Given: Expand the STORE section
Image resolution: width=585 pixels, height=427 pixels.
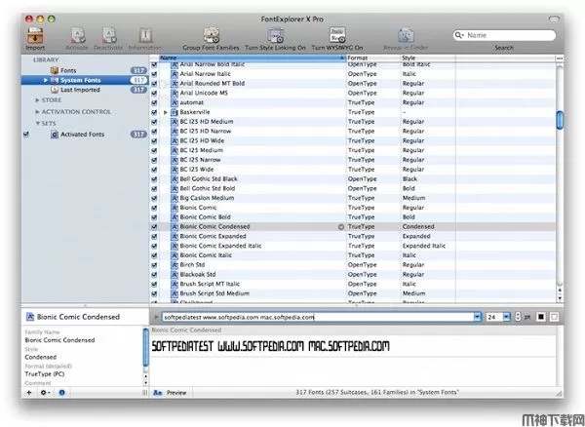Looking at the screenshot, I should pyautogui.click(x=37, y=100).
